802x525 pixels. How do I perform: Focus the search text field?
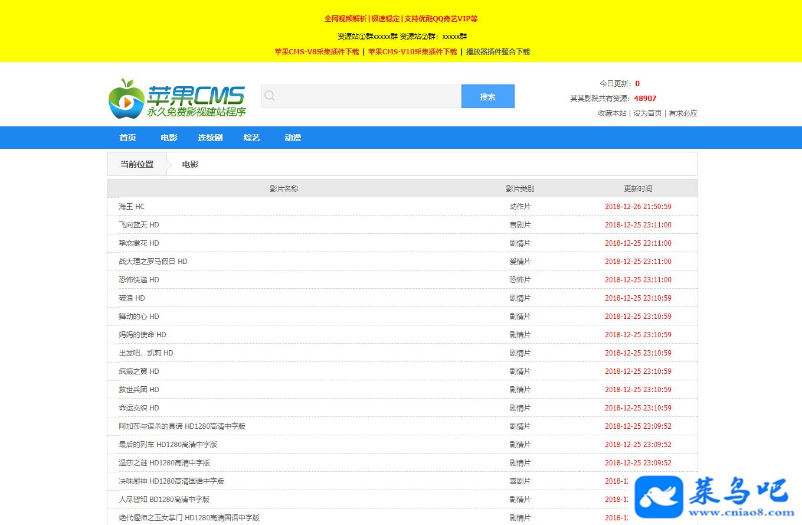361,96
